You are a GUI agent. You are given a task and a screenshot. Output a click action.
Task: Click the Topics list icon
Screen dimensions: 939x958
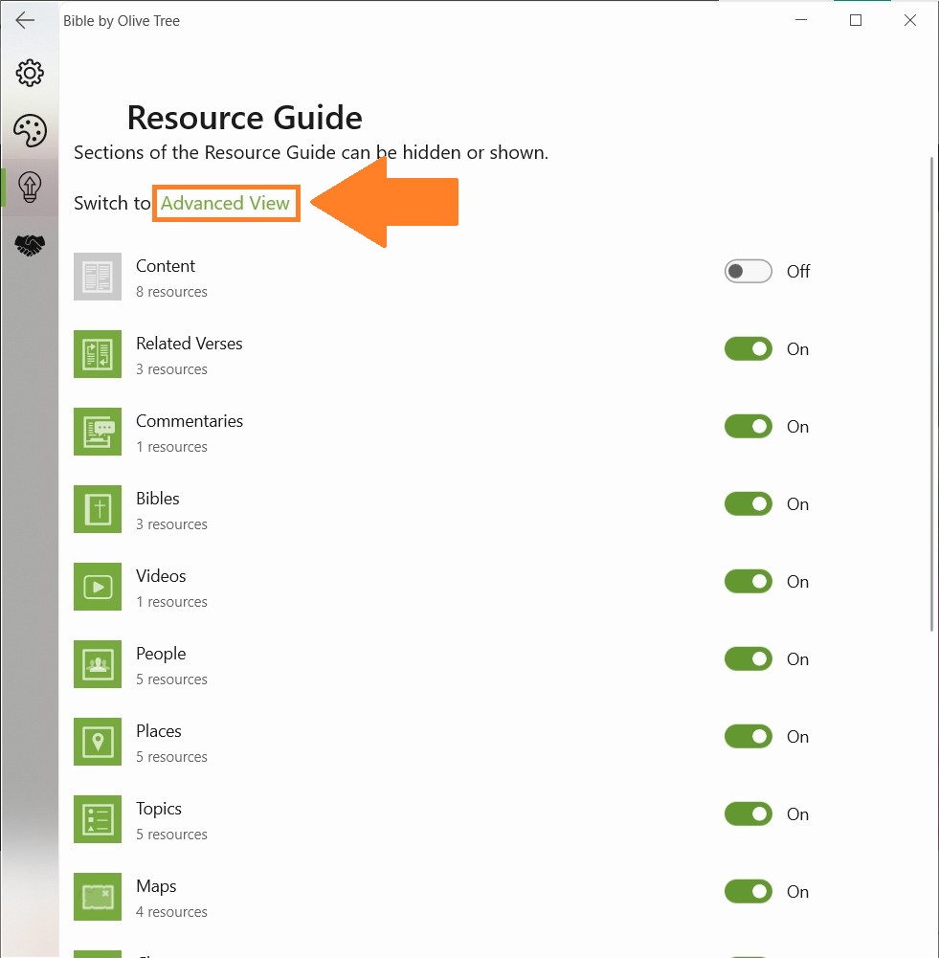pos(98,820)
